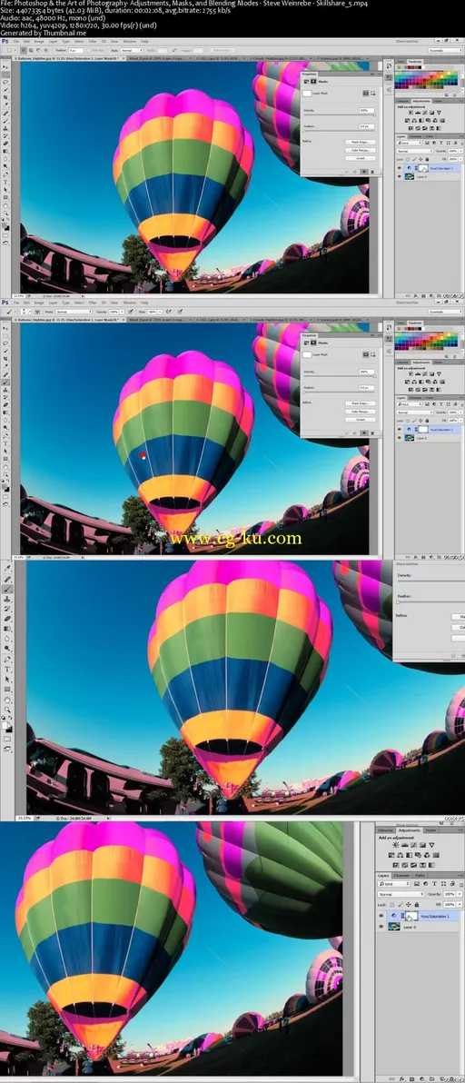Open Essentials workspace dropdown in second frame
The image size is (465, 1083).
[446, 312]
